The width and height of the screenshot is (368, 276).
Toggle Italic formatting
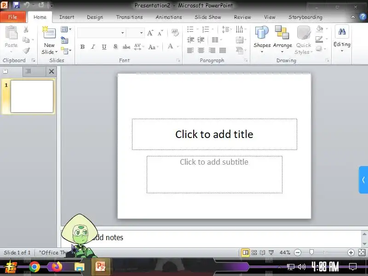(x=93, y=47)
